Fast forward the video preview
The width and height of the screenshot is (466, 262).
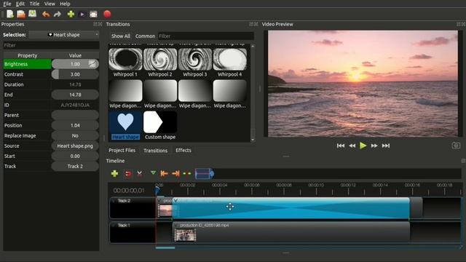coord(374,146)
